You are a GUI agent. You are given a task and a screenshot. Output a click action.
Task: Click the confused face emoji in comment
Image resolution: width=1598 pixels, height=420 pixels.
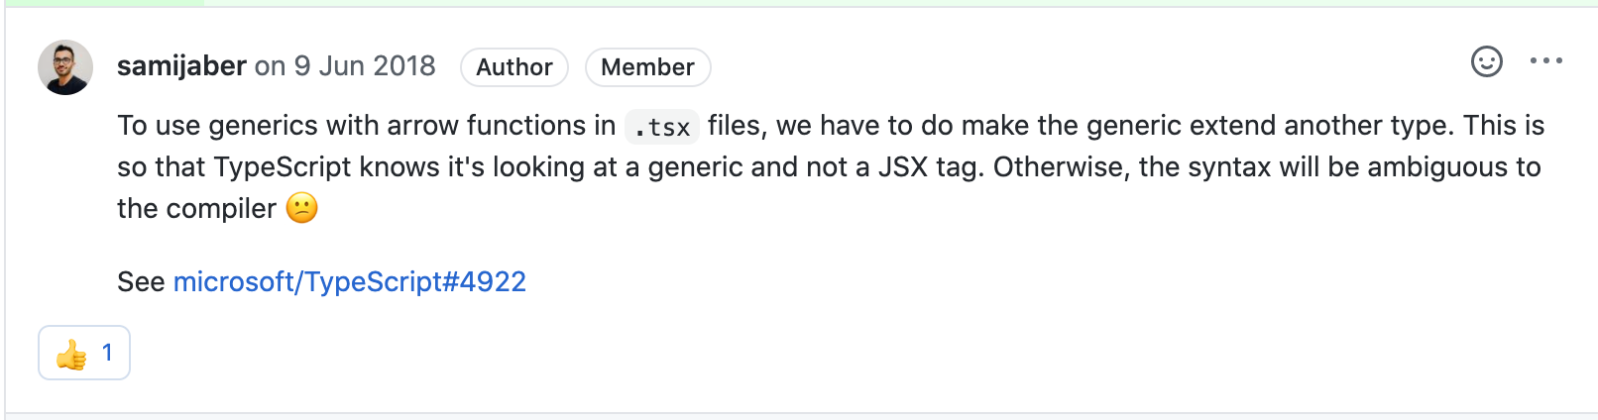coord(302,208)
